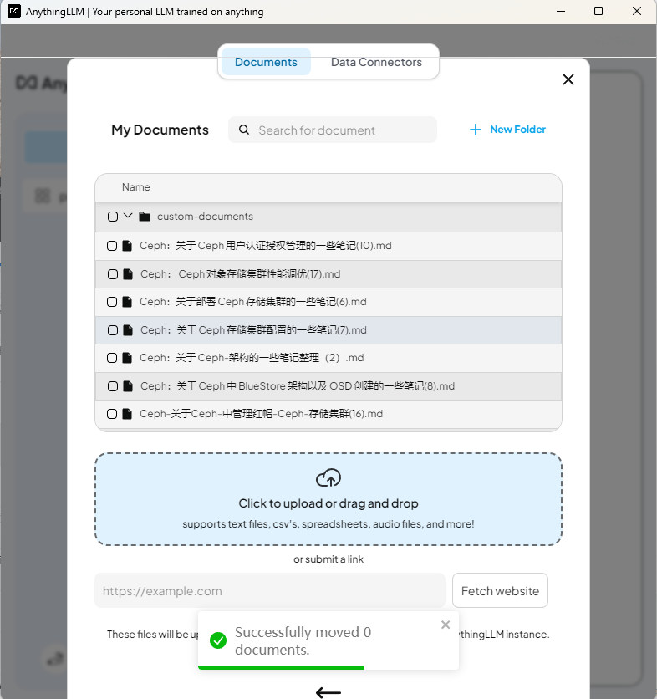Viewport: 657px width, 699px height.
Task: Click file icon of 架构的一些笔记整理 (2).md
Action: click(127, 358)
